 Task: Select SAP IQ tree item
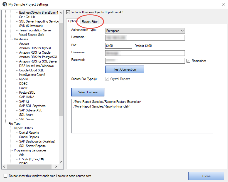pos(24,101)
